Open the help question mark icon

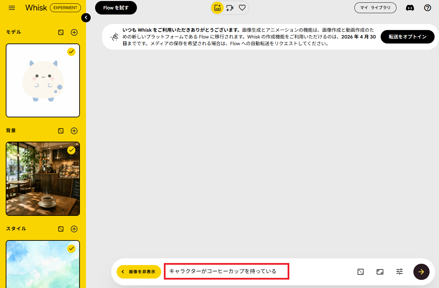[x=428, y=8]
